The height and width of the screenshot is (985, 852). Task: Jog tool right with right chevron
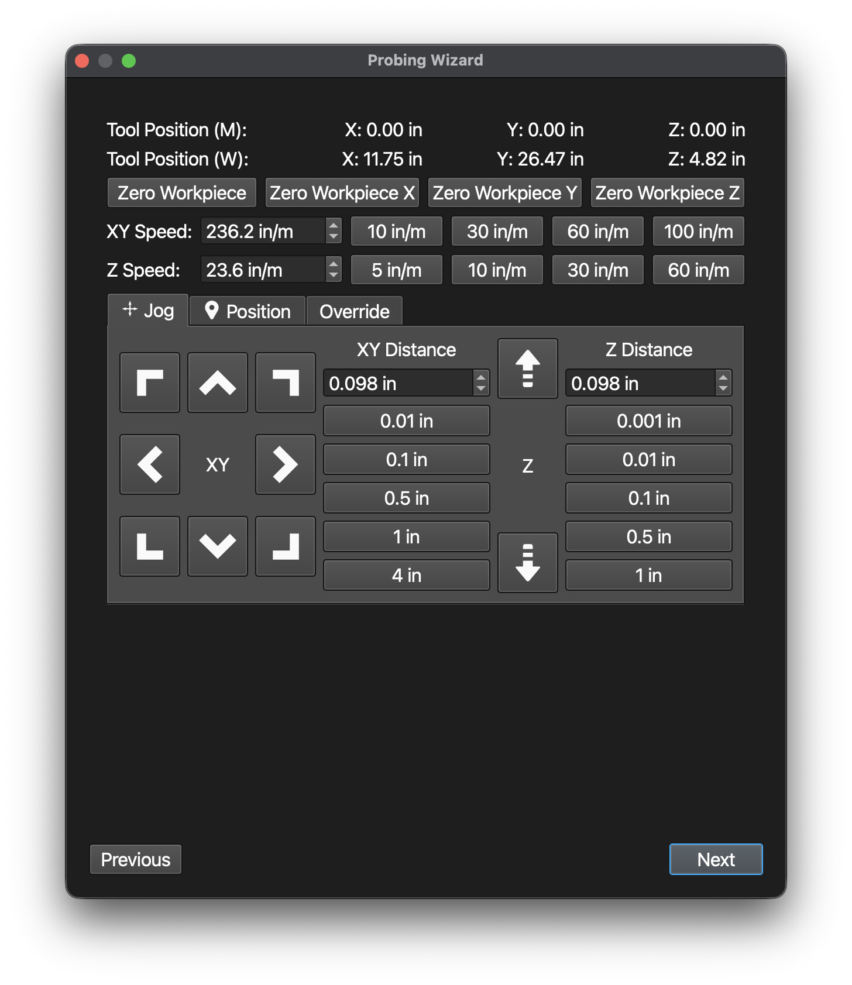click(x=286, y=464)
